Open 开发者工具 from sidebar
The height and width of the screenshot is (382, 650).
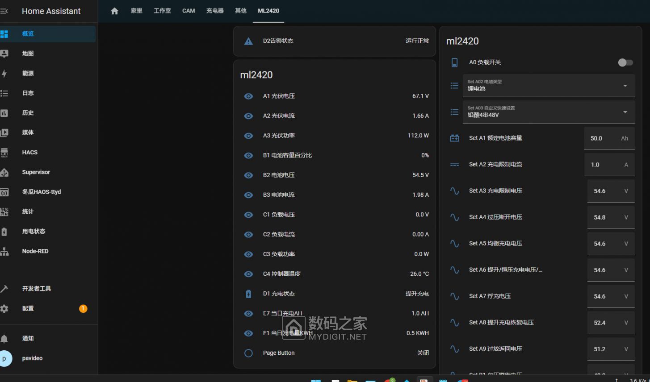click(x=36, y=289)
